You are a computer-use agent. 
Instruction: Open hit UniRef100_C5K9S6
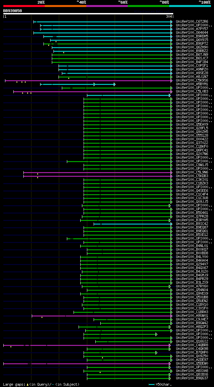tap(192, 81)
